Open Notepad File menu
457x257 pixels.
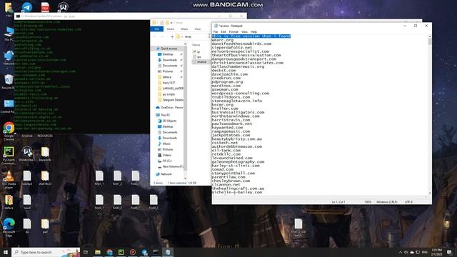(216, 31)
